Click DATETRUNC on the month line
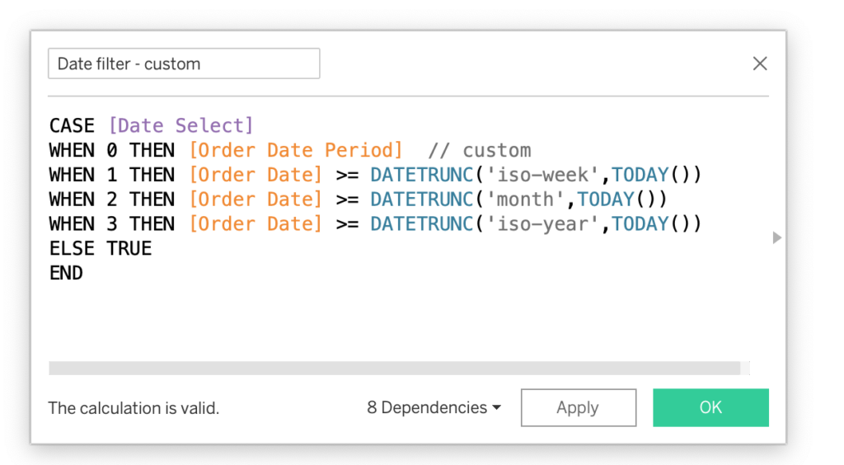Screen dimensions: 844x465 point(422,200)
